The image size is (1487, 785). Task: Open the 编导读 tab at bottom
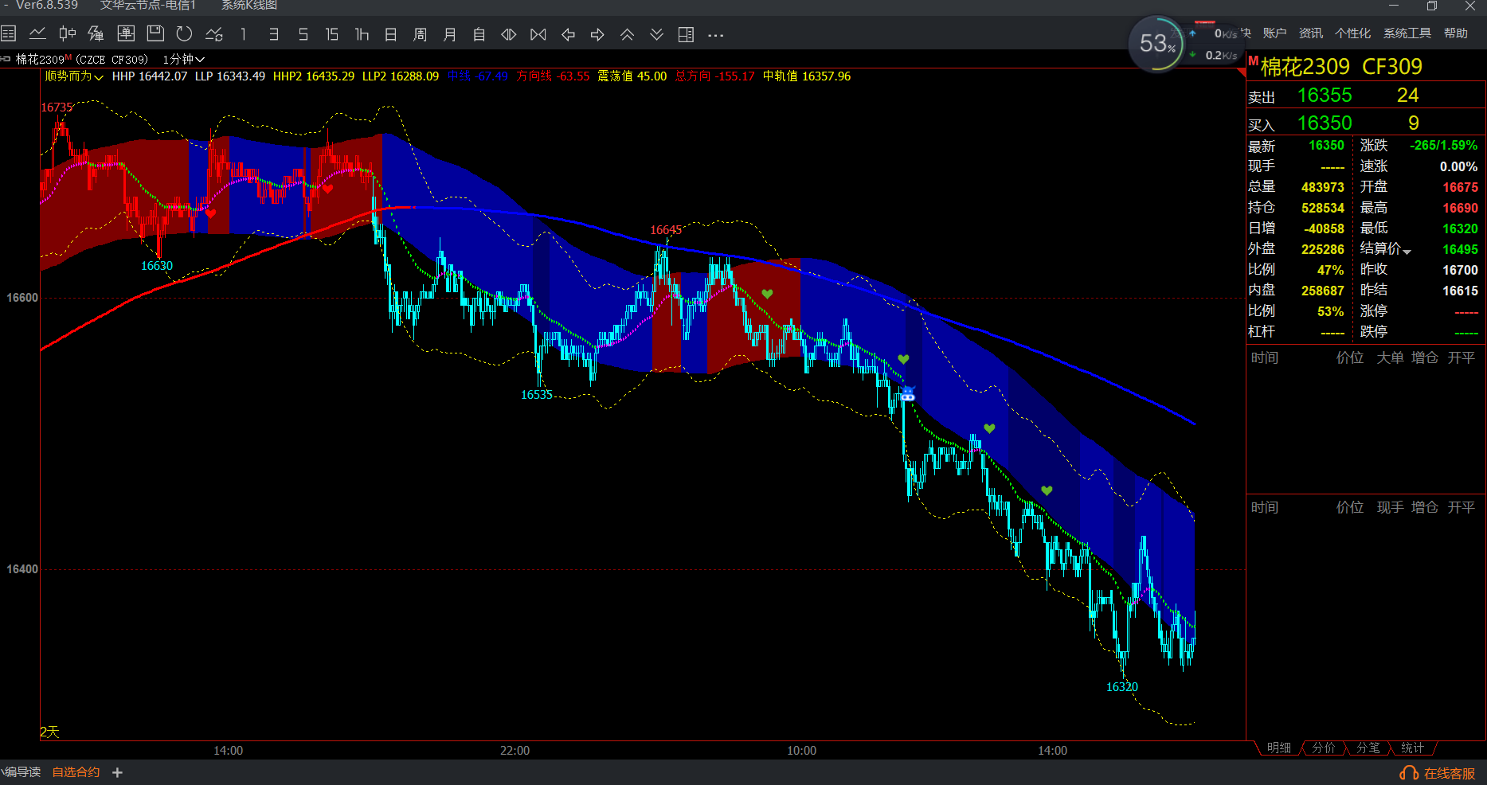(x=22, y=772)
